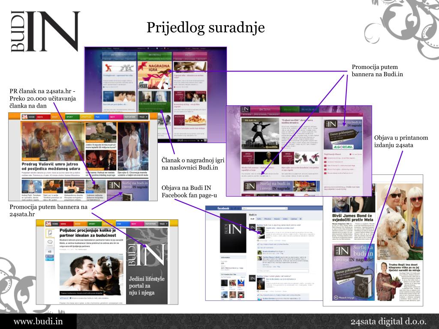Click the print-edition photo of two blondes with a white dog
This screenshot has width=439, height=329.
[x=400, y=221]
